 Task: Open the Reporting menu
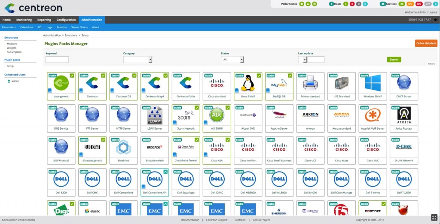[x=44, y=20]
